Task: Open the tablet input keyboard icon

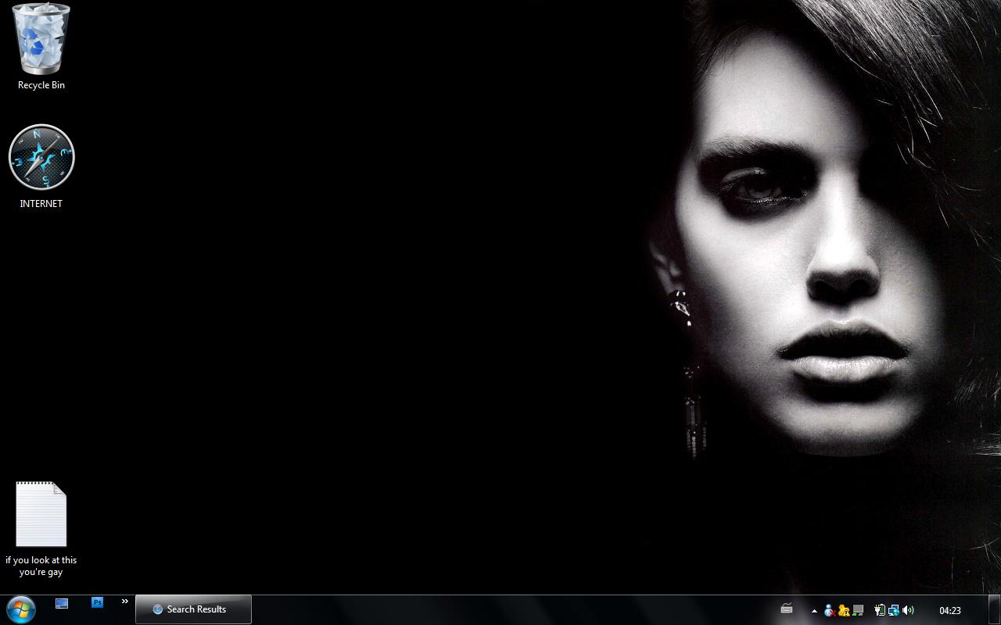Action: (x=787, y=609)
